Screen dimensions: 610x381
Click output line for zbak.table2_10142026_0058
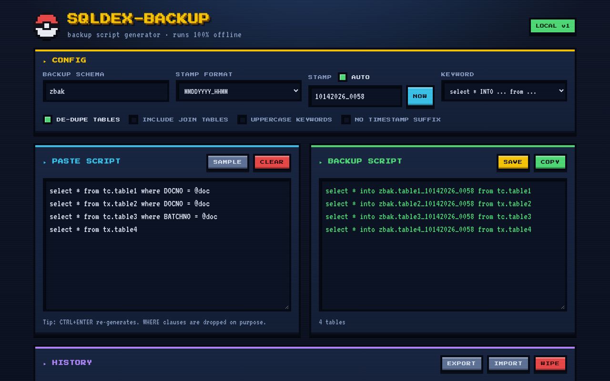(428, 204)
